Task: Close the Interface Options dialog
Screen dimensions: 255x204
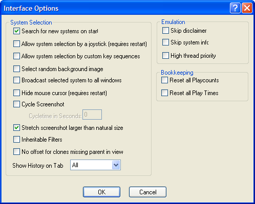Action: click(x=247, y=8)
